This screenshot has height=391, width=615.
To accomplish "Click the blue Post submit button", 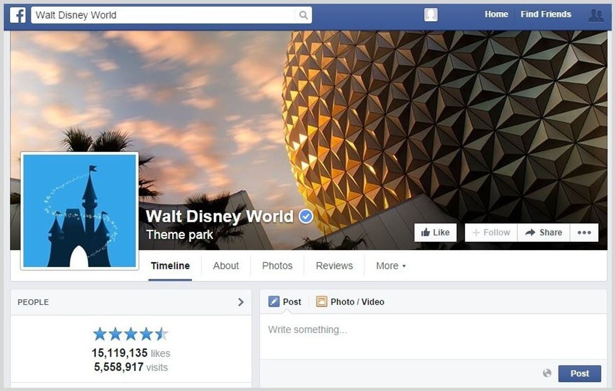I will [580, 374].
